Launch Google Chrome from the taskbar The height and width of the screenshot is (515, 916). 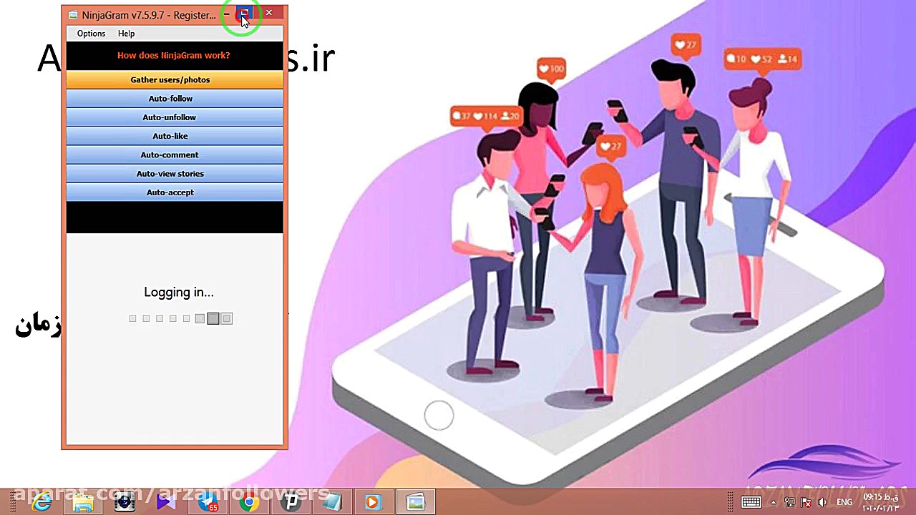pyautogui.click(x=249, y=502)
